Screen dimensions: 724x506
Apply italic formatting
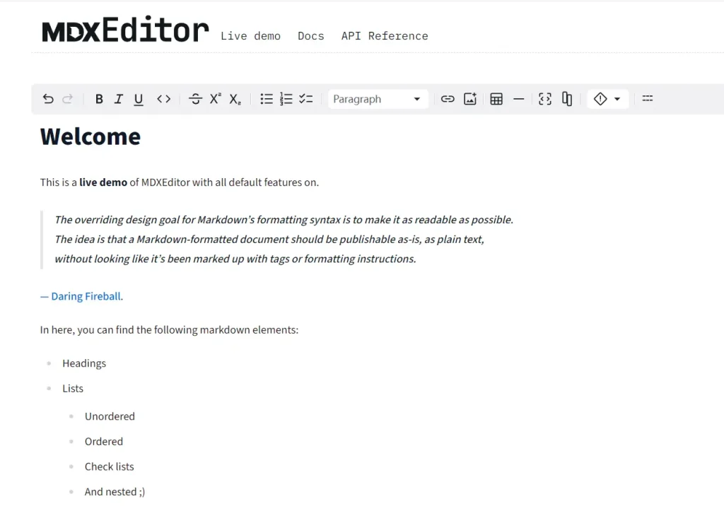(119, 99)
